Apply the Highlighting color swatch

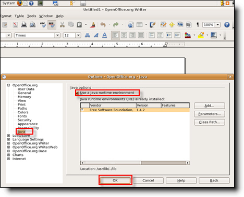pyautogui.click(x=201, y=35)
